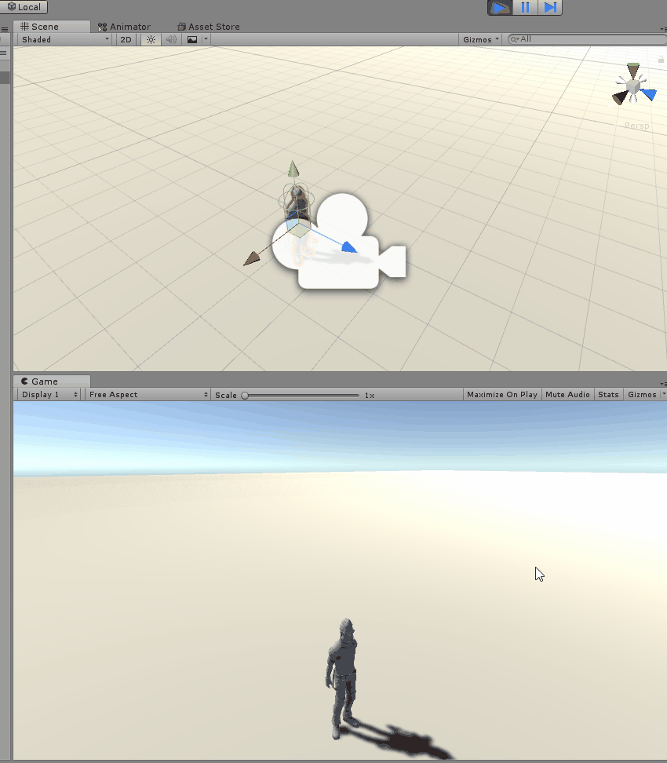
Task: Switch to the Animator tab
Action: tap(124, 27)
